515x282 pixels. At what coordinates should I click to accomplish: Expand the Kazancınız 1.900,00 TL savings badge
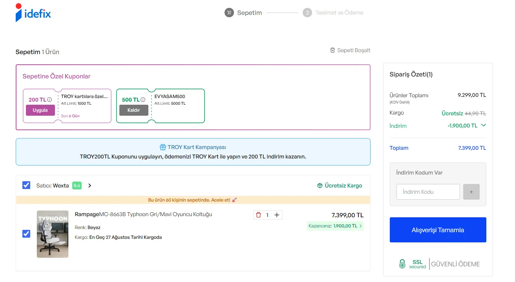[336, 226]
